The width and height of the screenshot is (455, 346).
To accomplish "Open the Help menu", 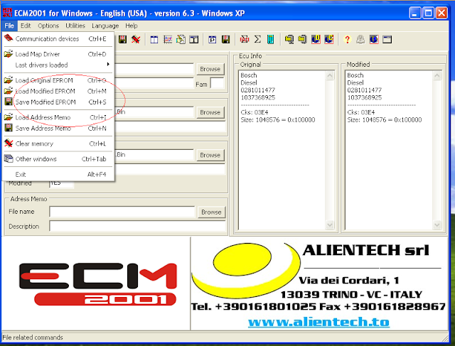I will [x=131, y=26].
